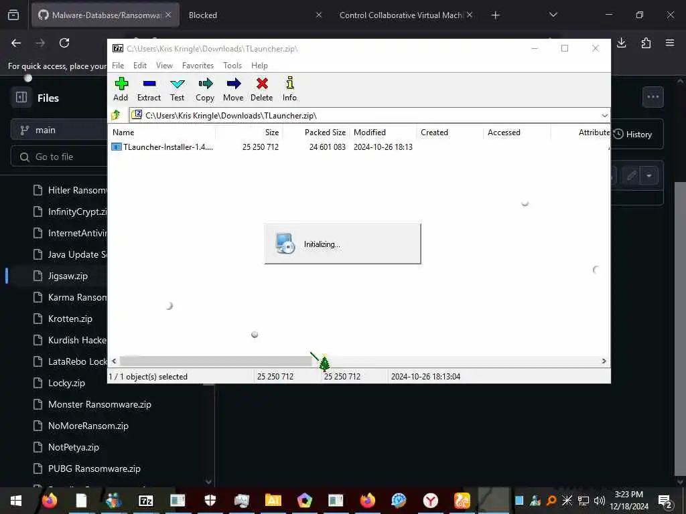Click packed size value 24 601 083
Image resolution: width=686 pixels, height=514 pixels.
(327, 147)
